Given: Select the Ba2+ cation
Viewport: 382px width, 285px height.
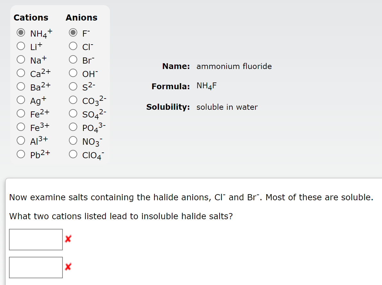Looking at the screenshot, I should point(21,86).
